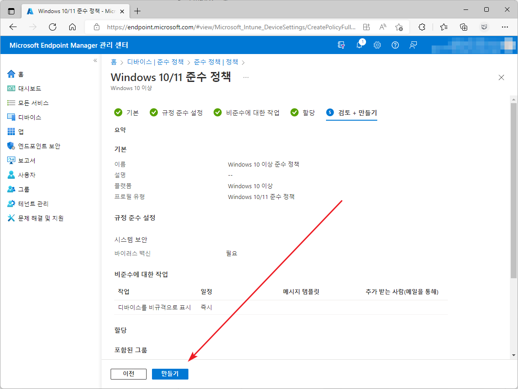Click the 만들기 create button
The width and height of the screenshot is (518, 389).
coord(170,374)
